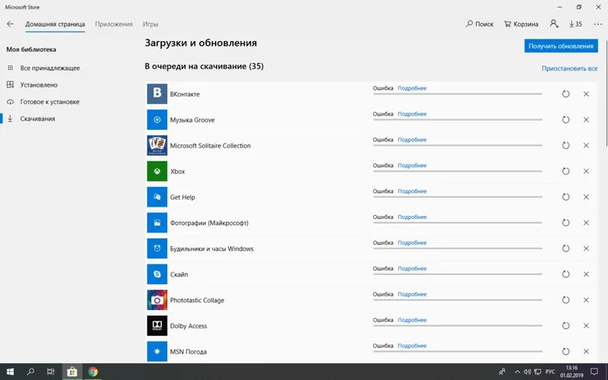The height and width of the screenshot is (380, 608).
Task: Click the Get Help download progress bar
Action: click(x=458, y=197)
